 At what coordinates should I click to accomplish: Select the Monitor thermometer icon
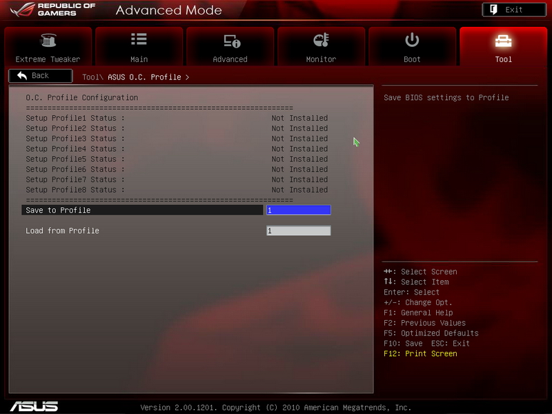[321, 40]
